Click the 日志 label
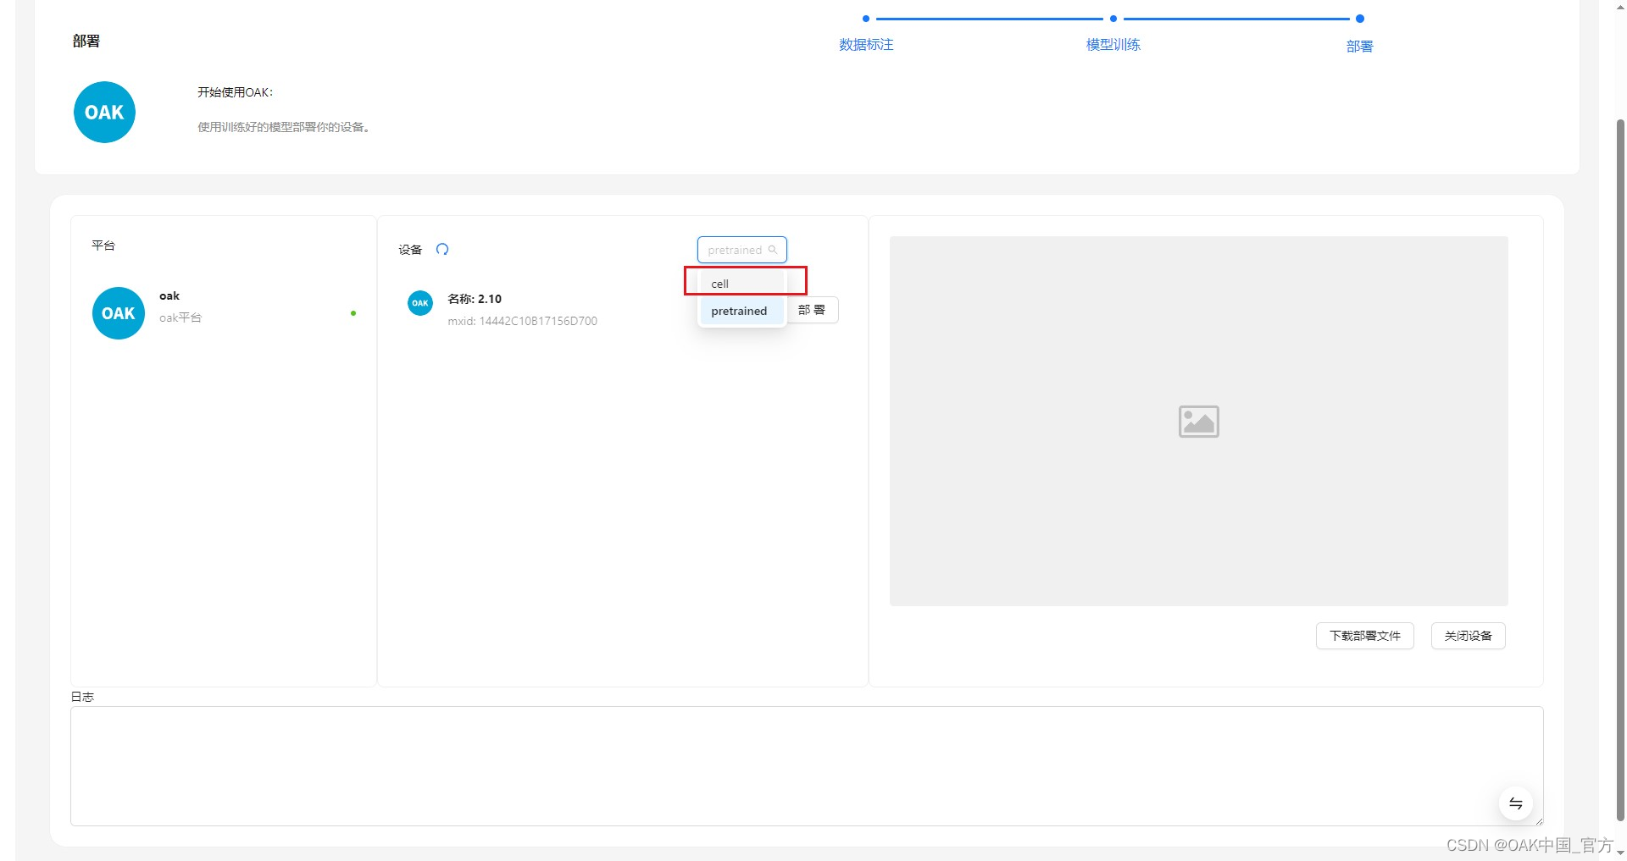This screenshot has height=861, width=1627. (x=82, y=697)
